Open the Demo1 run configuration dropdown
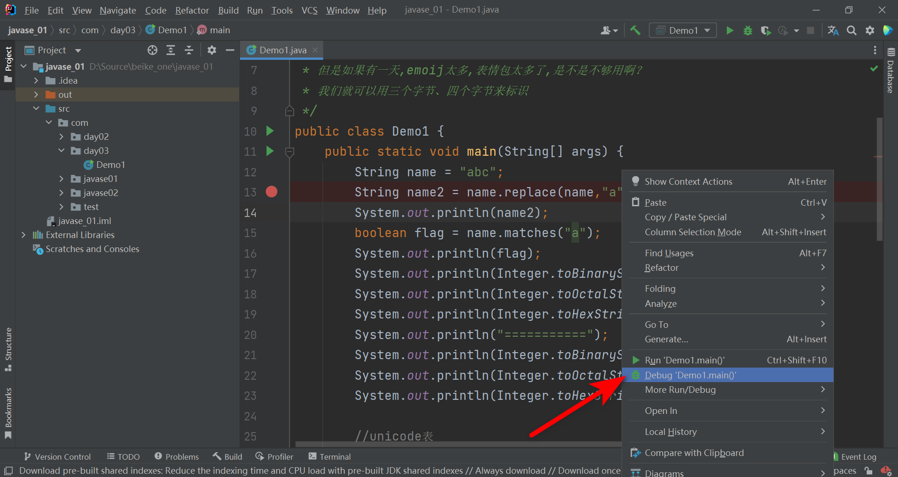This screenshot has height=477, width=898. tap(683, 30)
